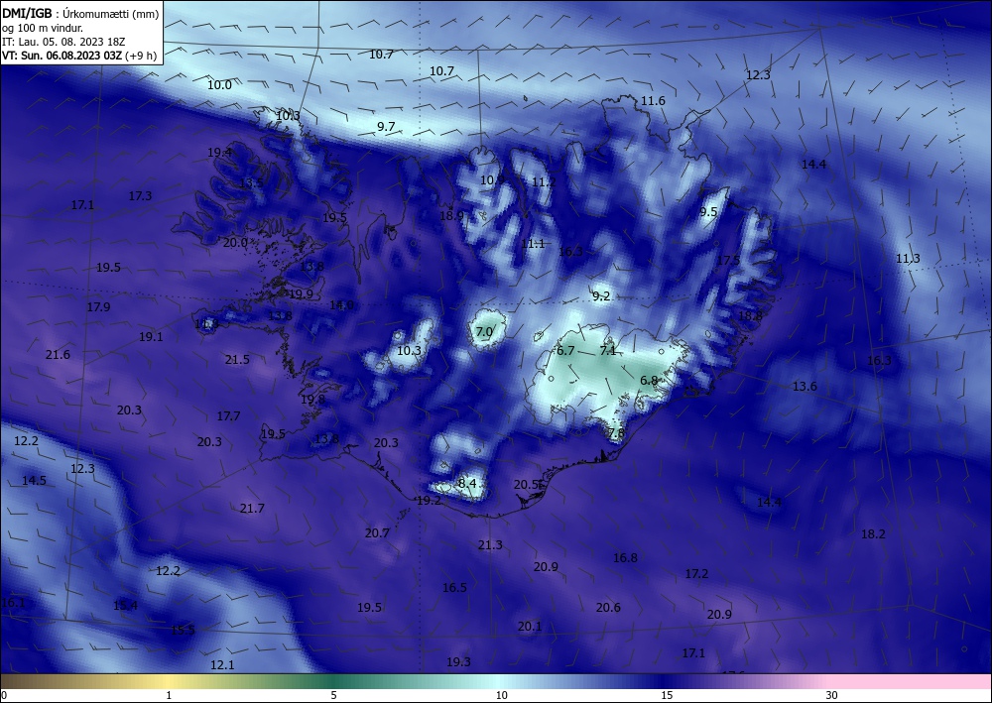This screenshot has width=992, height=703.
Task: Click the value 19.8 on the map
Action: click(x=312, y=400)
